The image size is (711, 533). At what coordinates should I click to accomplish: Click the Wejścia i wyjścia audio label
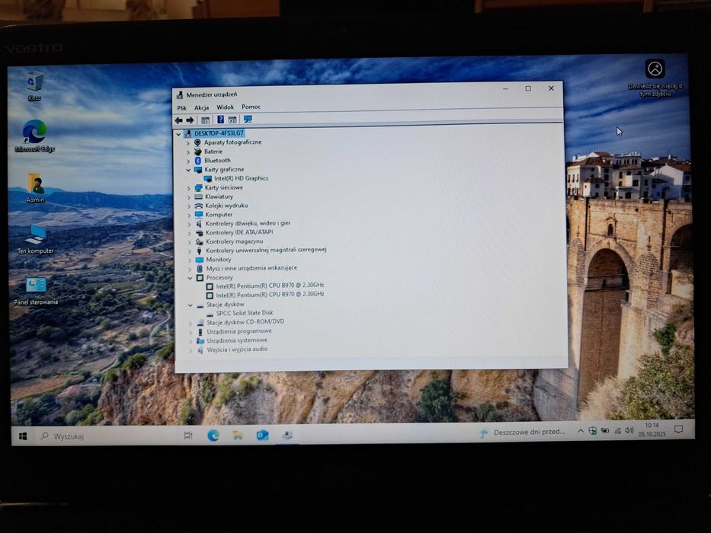tap(237, 349)
